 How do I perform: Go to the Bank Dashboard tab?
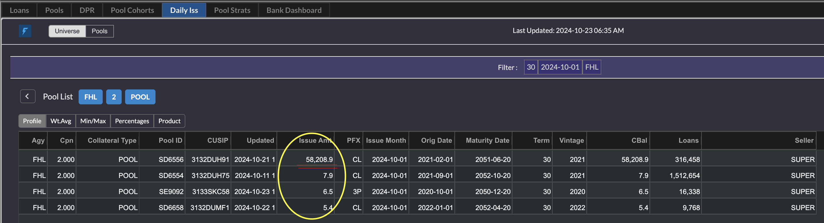[294, 10]
